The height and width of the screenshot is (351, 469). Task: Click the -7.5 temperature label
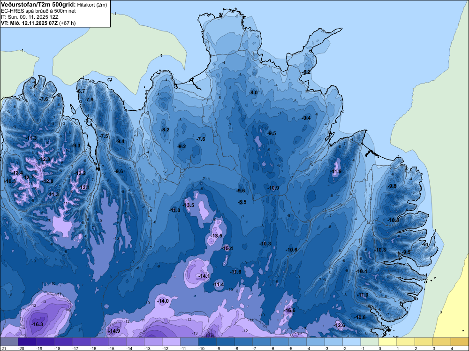(104, 136)
